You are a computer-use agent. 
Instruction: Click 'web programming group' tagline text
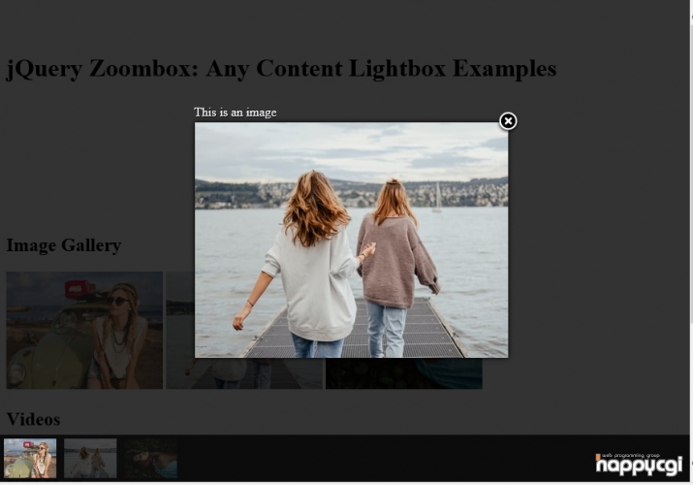(x=630, y=455)
